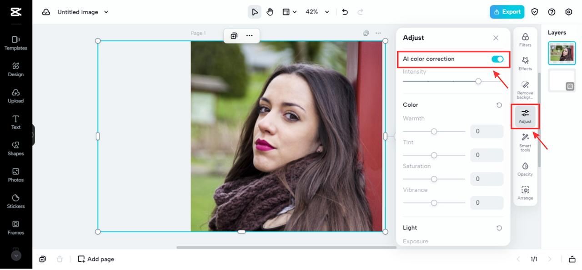Duplicate element from floating toolbar
The height and width of the screenshot is (270, 582).
point(234,36)
